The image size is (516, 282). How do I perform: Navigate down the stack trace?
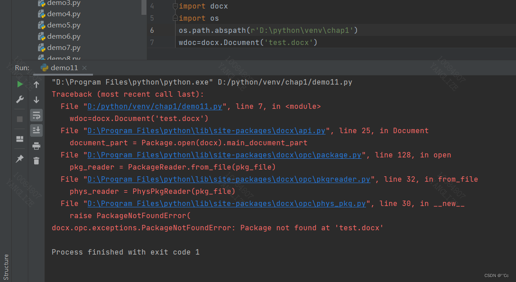click(x=36, y=99)
